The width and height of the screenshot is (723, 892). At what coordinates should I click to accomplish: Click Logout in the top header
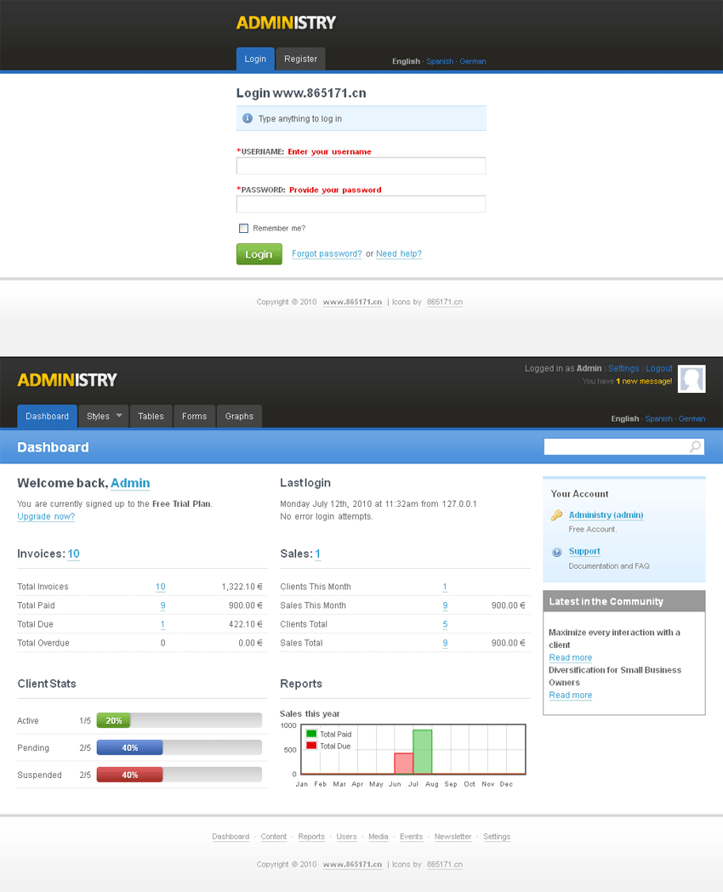pos(658,368)
